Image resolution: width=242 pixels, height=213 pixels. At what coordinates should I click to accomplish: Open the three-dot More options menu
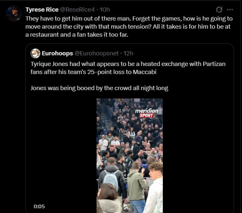pos(230,10)
